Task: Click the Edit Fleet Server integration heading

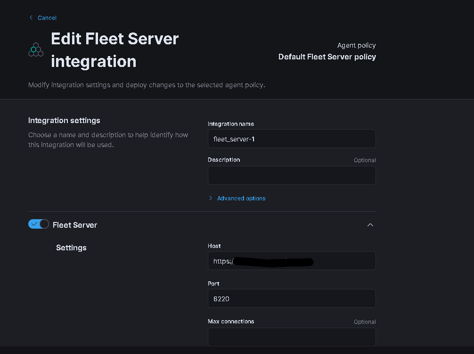Action: 114,49
